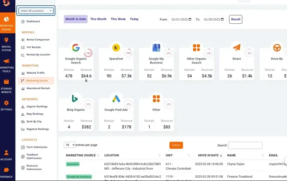Click move-in date 2025-02-28 10:06:00

209,164
